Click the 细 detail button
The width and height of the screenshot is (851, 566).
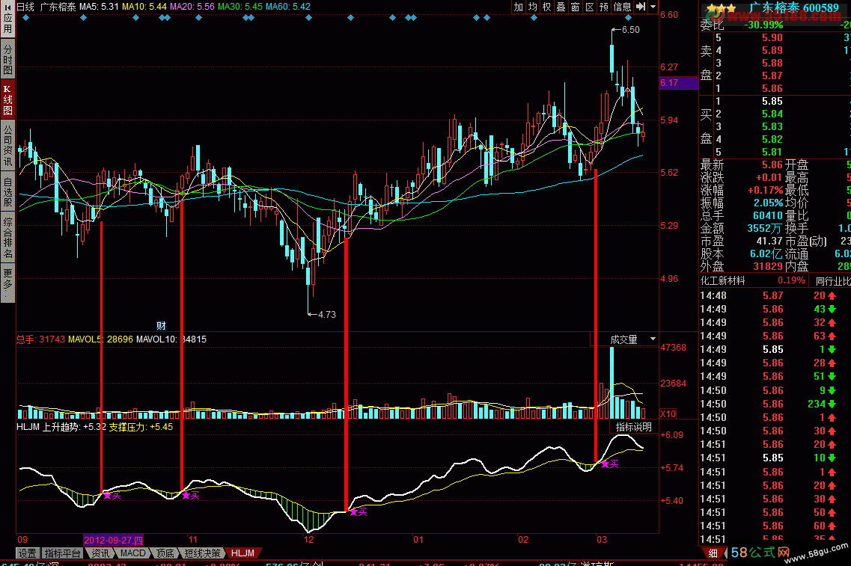[713, 553]
